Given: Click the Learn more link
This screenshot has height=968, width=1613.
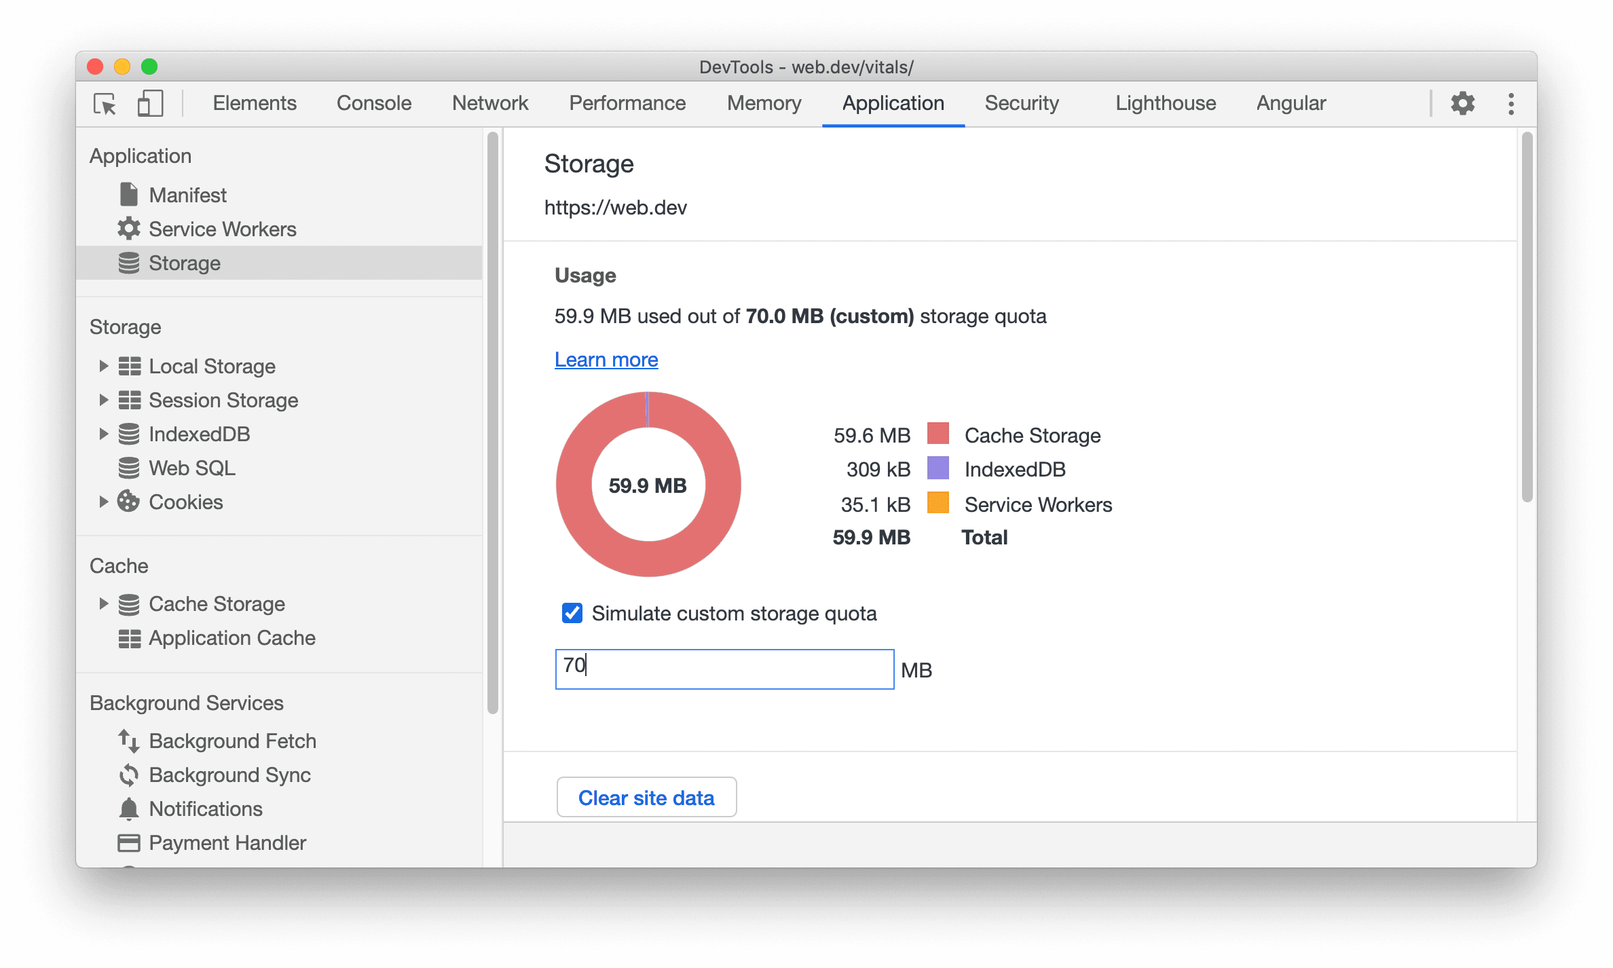Looking at the screenshot, I should pos(607,358).
